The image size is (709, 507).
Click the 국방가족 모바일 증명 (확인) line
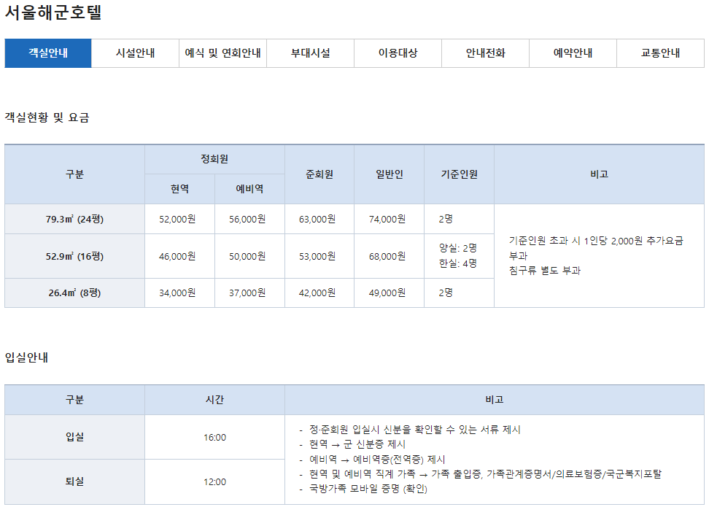(368, 489)
